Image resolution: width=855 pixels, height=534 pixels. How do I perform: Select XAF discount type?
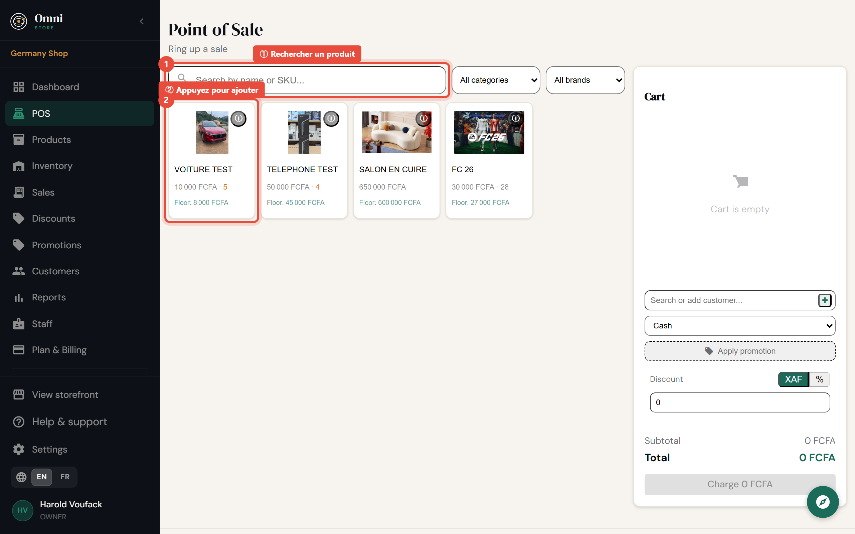click(x=793, y=379)
